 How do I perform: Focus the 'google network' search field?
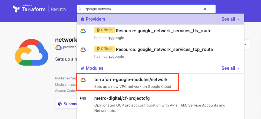146,9
